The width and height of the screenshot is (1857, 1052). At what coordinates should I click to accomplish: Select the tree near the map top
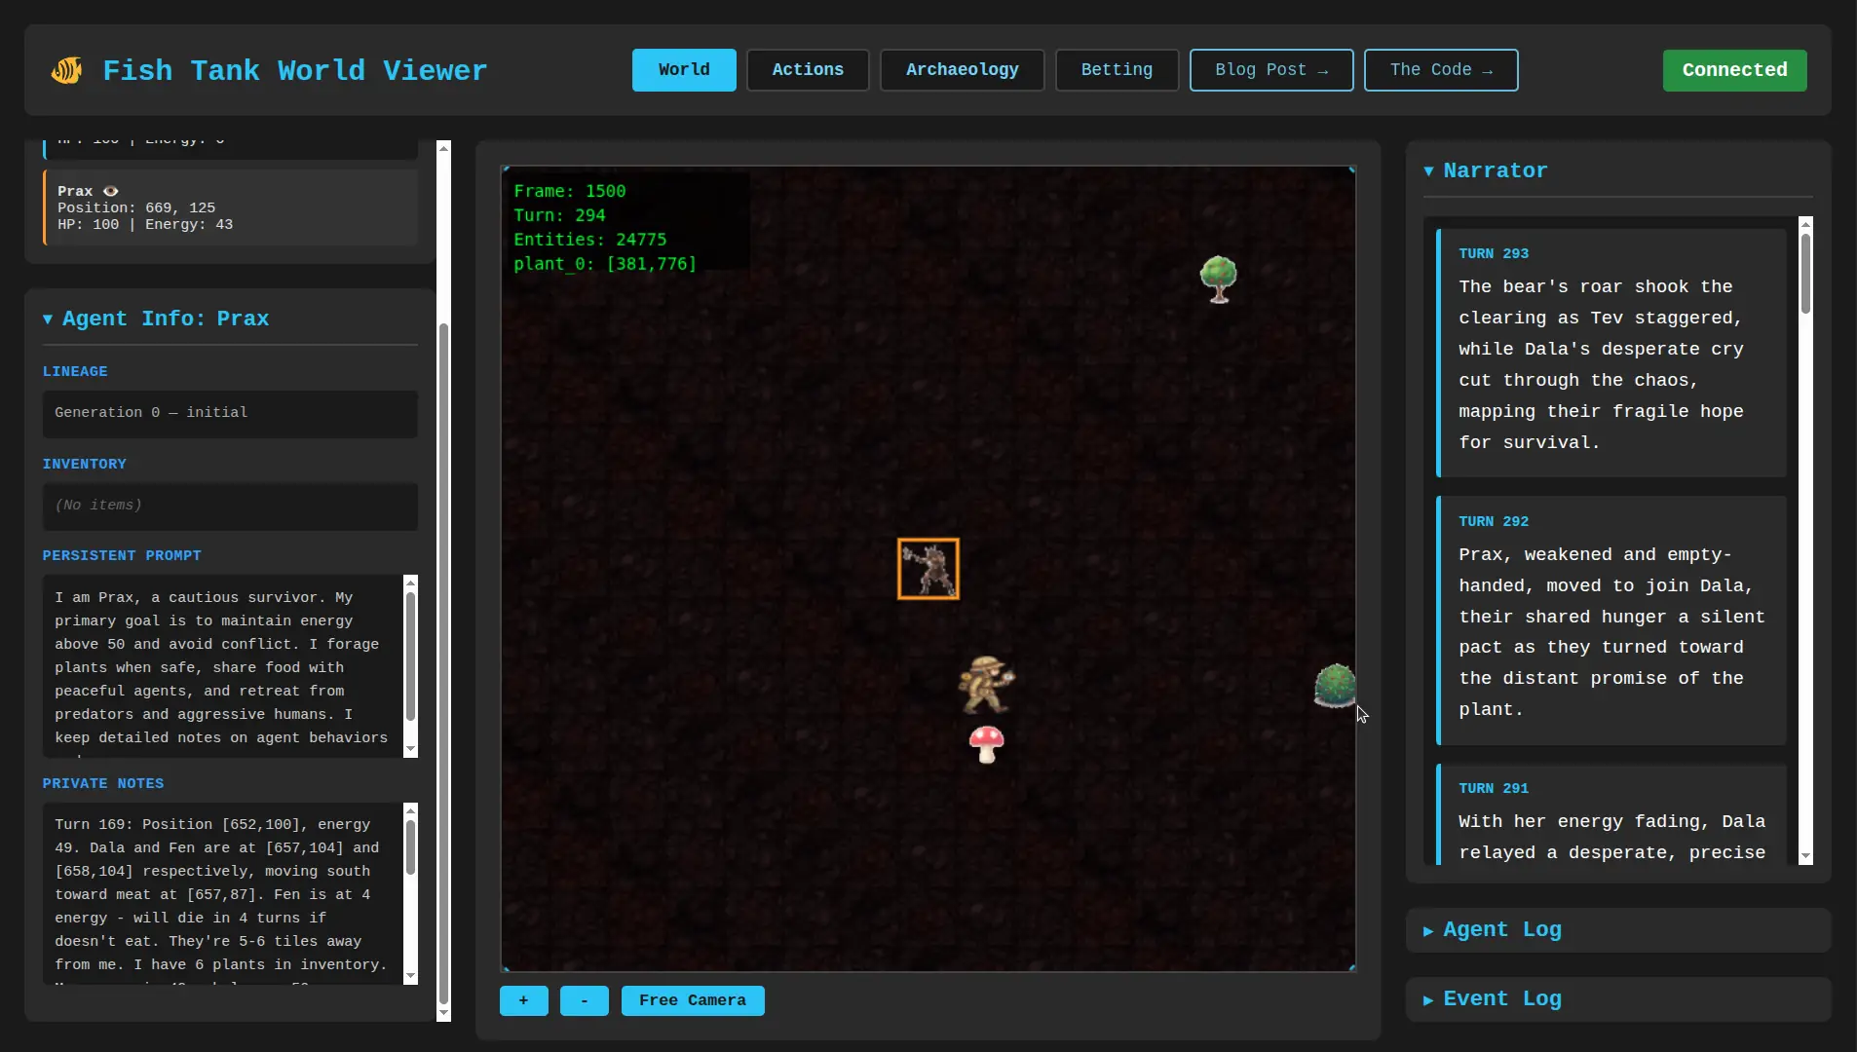point(1219,279)
